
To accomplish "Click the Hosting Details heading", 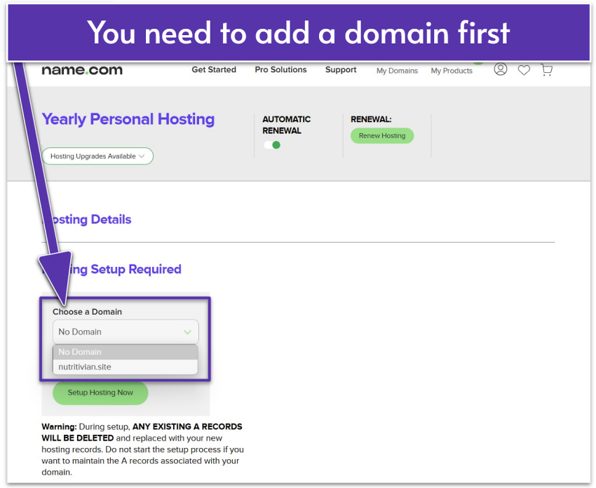I will pyautogui.click(x=86, y=219).
